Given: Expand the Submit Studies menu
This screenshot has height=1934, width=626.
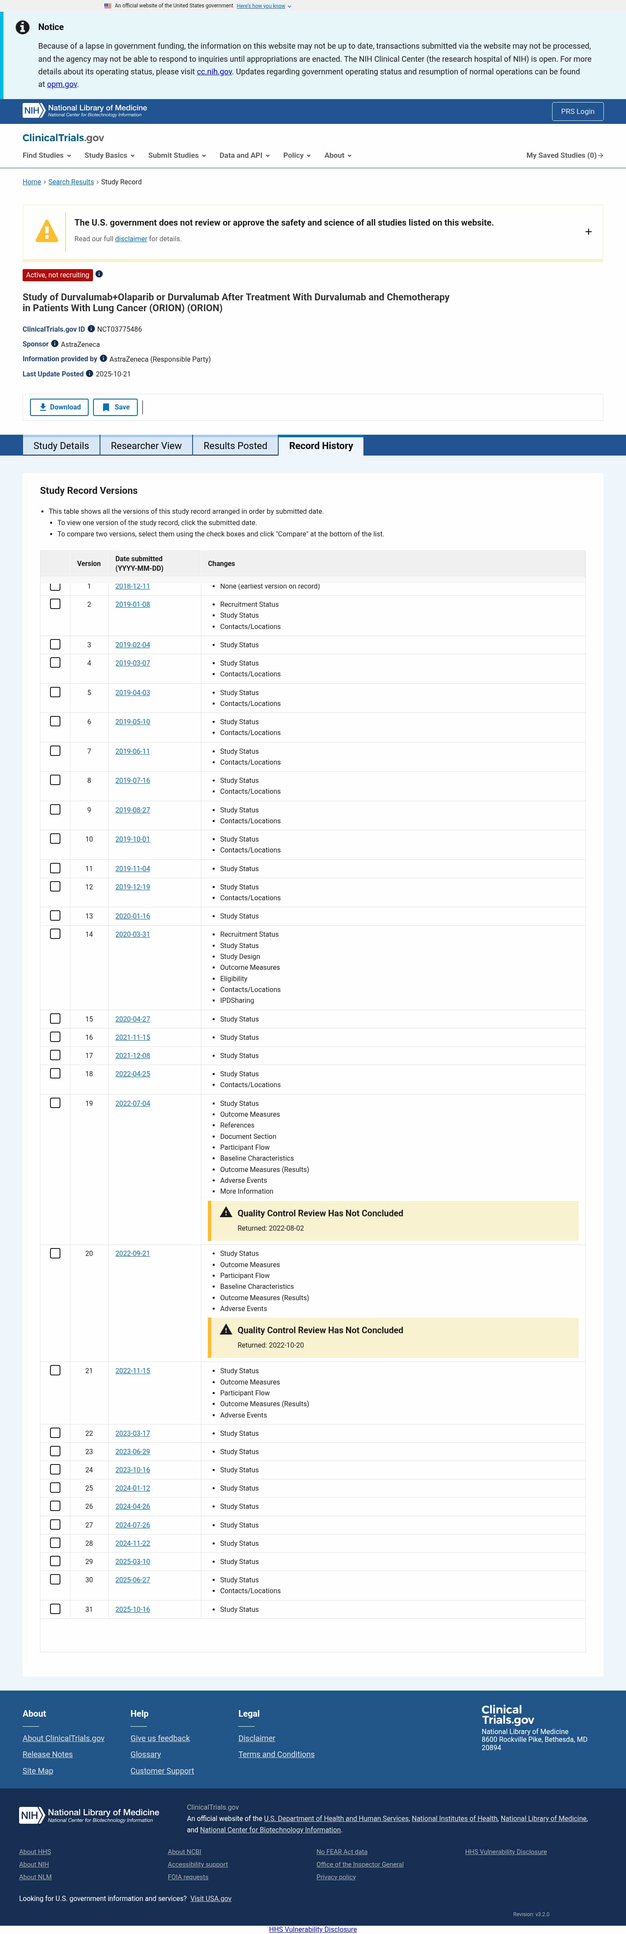Looking at the screenshot, I should pos(177,156).
